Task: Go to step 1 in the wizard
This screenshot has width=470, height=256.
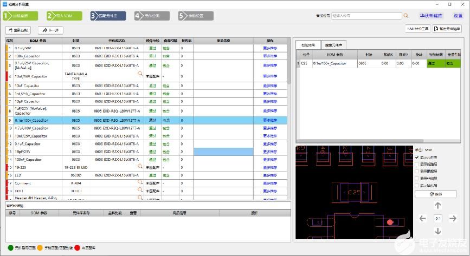Action: 21,16
